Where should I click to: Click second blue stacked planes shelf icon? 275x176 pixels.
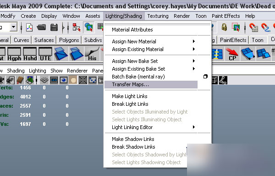(76, 54)
